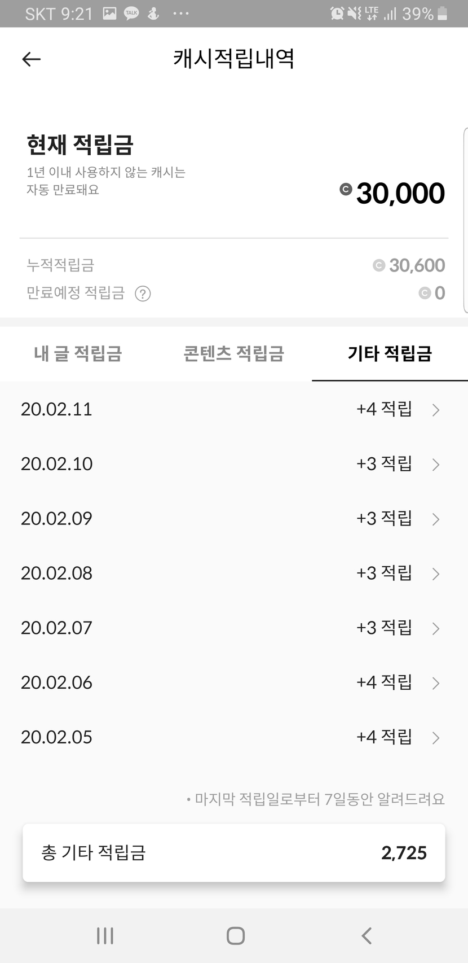The height and width of the screenshot is (963, 468).
Task: Expand the 20.02.08 entry chevron
Action: 435,574
